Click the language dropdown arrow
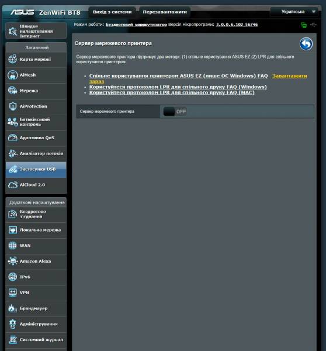The image size is (326, 351). (x=314, y=12)
